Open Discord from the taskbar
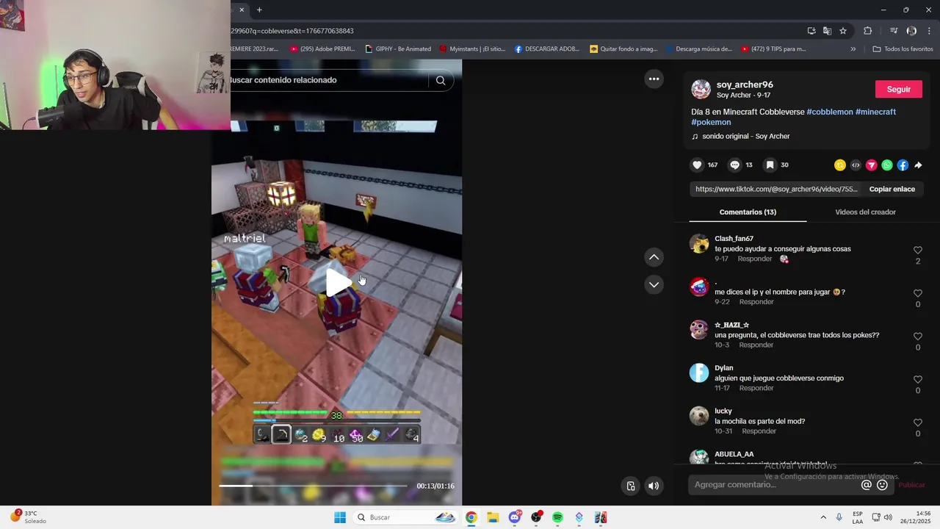This screenshot has height=529, width=940. pos(515,517)
